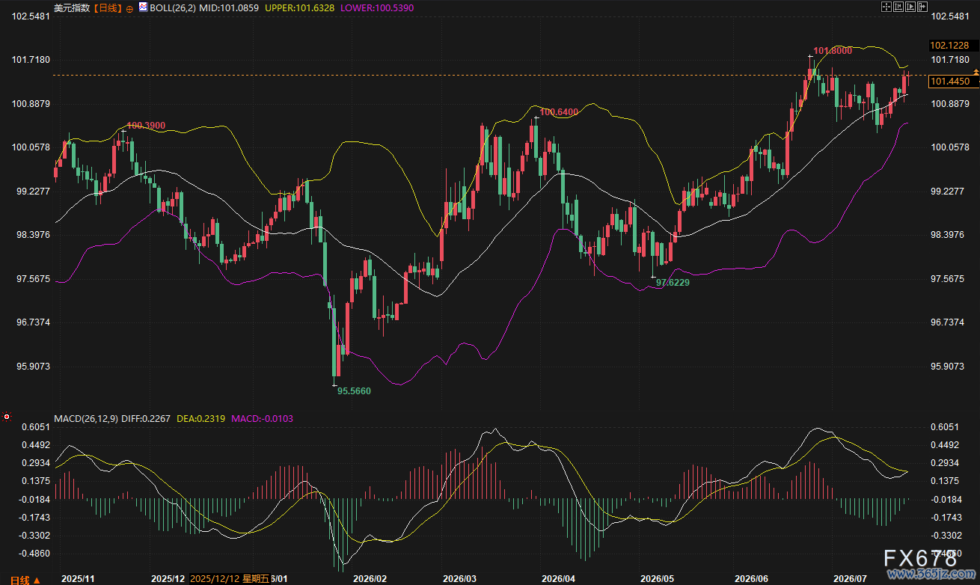The width and height of the screenshot is (980, 585).
Task: Click the 100.6400 peak label
Action: pyautogui.click(x=560, y=112)
